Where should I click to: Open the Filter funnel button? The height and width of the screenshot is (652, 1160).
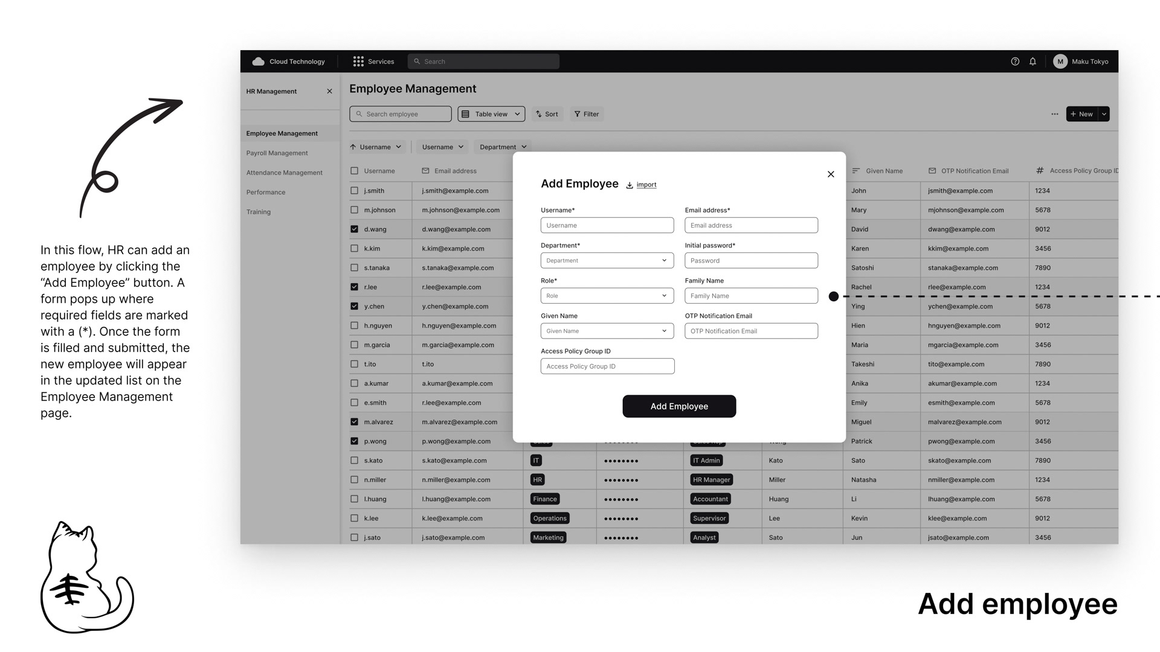586,114
